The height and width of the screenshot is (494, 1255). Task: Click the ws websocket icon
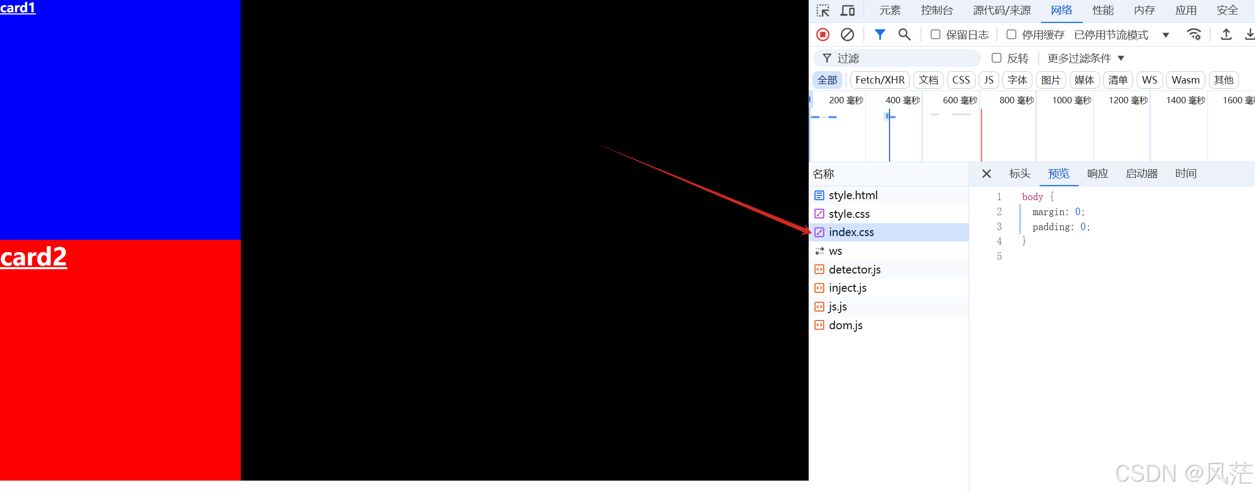pos(819,251)
